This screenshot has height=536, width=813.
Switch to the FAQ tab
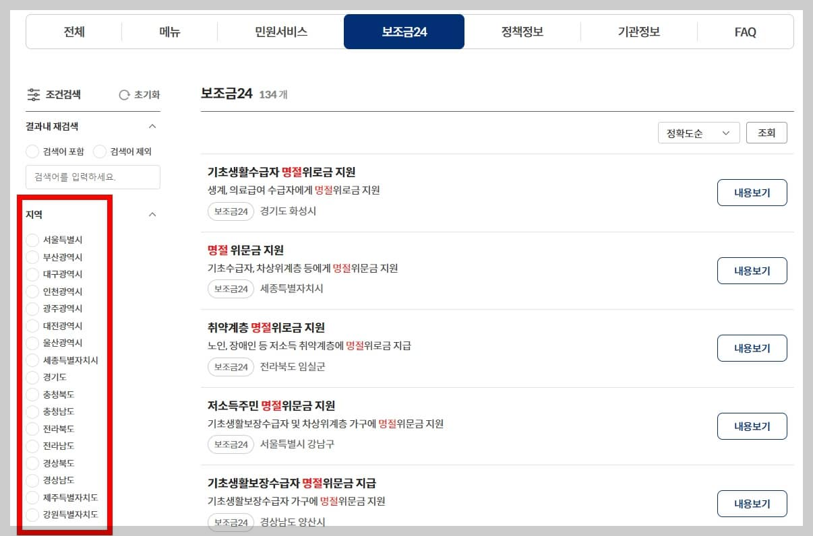(745, 32)
